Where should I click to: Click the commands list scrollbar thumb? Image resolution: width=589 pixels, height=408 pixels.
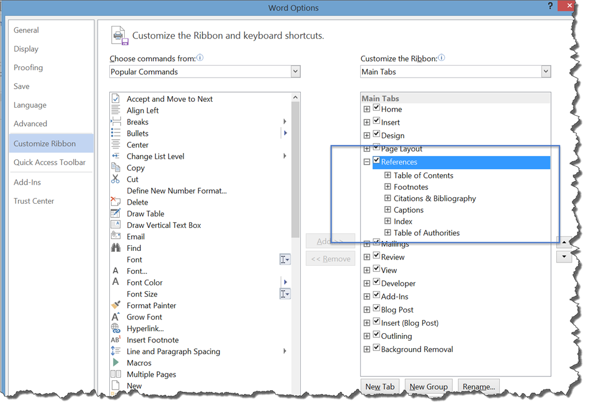pos(295,170)
